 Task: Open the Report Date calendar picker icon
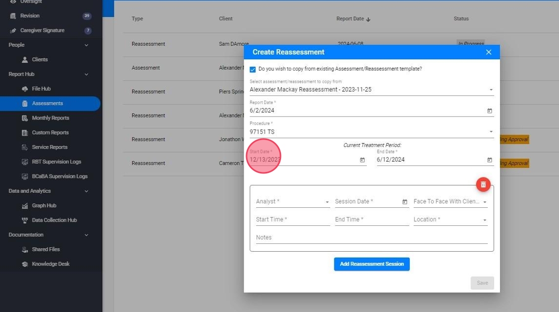point(490,111)
